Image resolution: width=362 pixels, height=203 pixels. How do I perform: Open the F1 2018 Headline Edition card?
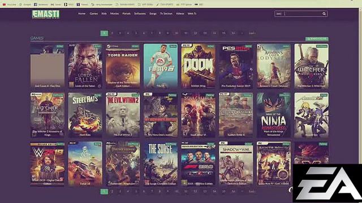199,164
